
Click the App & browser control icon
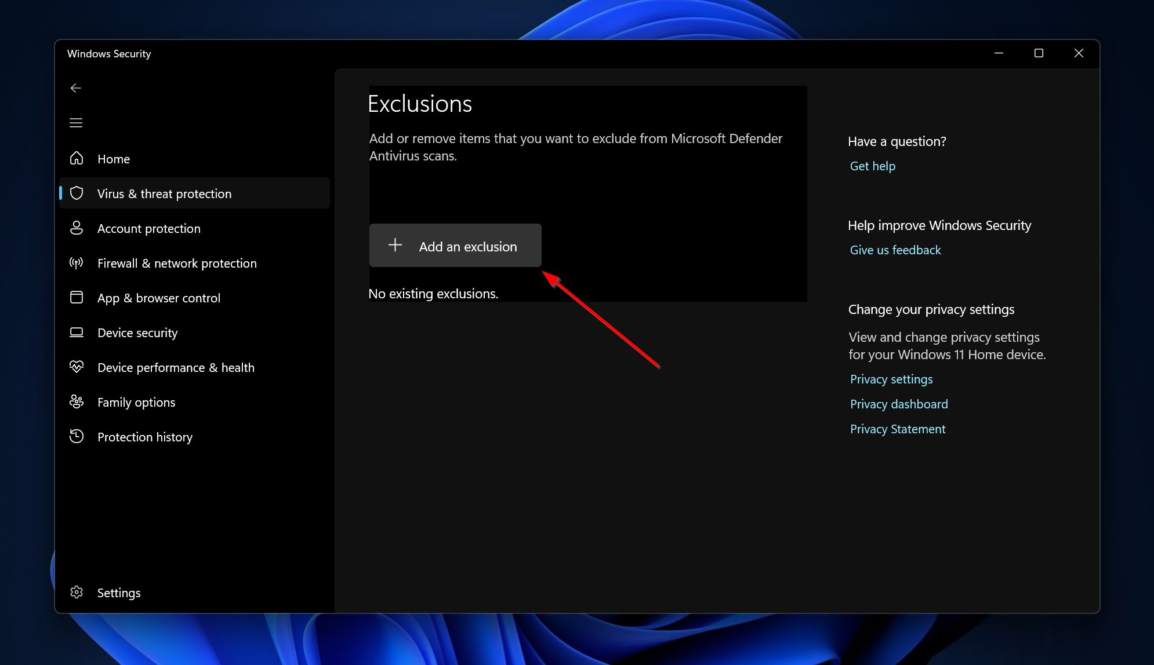click(76, 298)
